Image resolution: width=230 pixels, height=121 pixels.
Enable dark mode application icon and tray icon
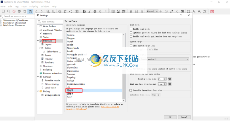coord(131,36)
